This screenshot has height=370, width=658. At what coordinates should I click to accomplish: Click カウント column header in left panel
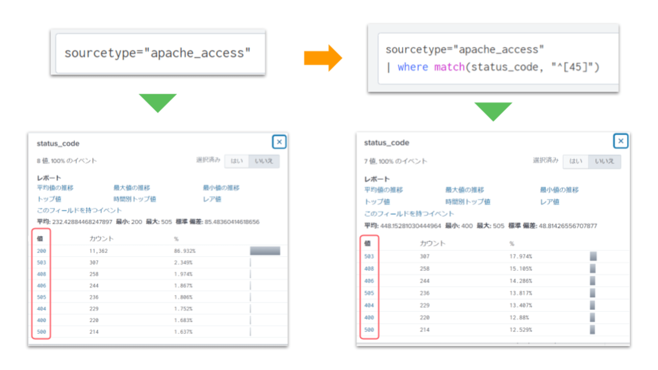pos(101,238)
